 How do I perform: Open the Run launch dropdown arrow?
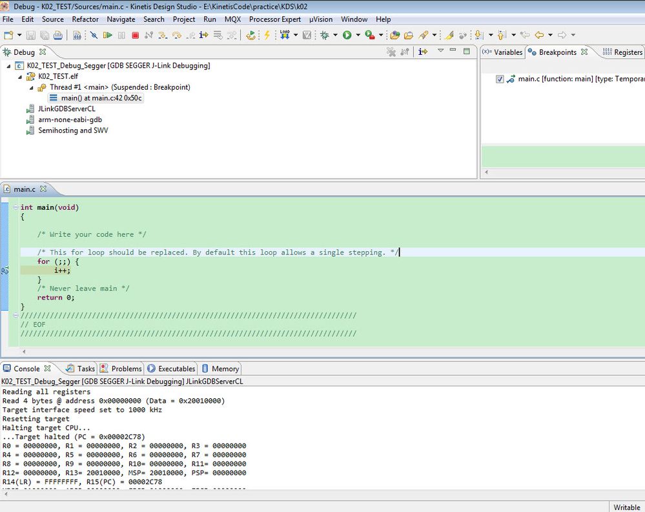click(358, 36)
